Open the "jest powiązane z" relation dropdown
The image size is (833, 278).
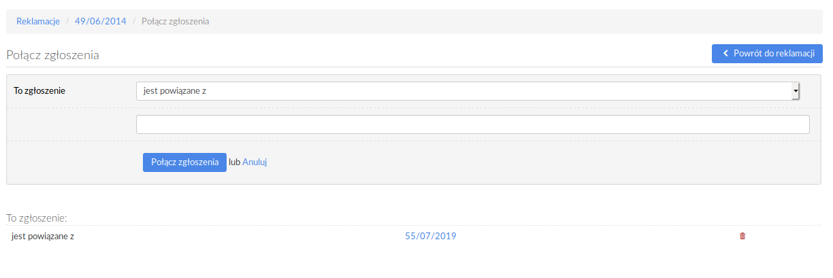coord(468,91)
